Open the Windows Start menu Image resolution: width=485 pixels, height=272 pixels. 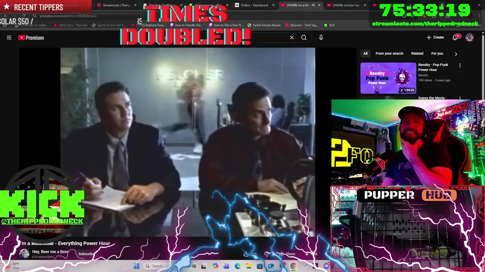(136, 266)
